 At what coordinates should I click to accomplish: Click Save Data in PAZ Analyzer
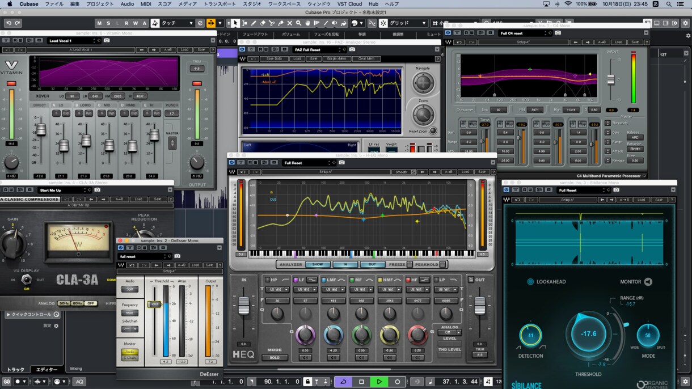(x=274, y=58)
